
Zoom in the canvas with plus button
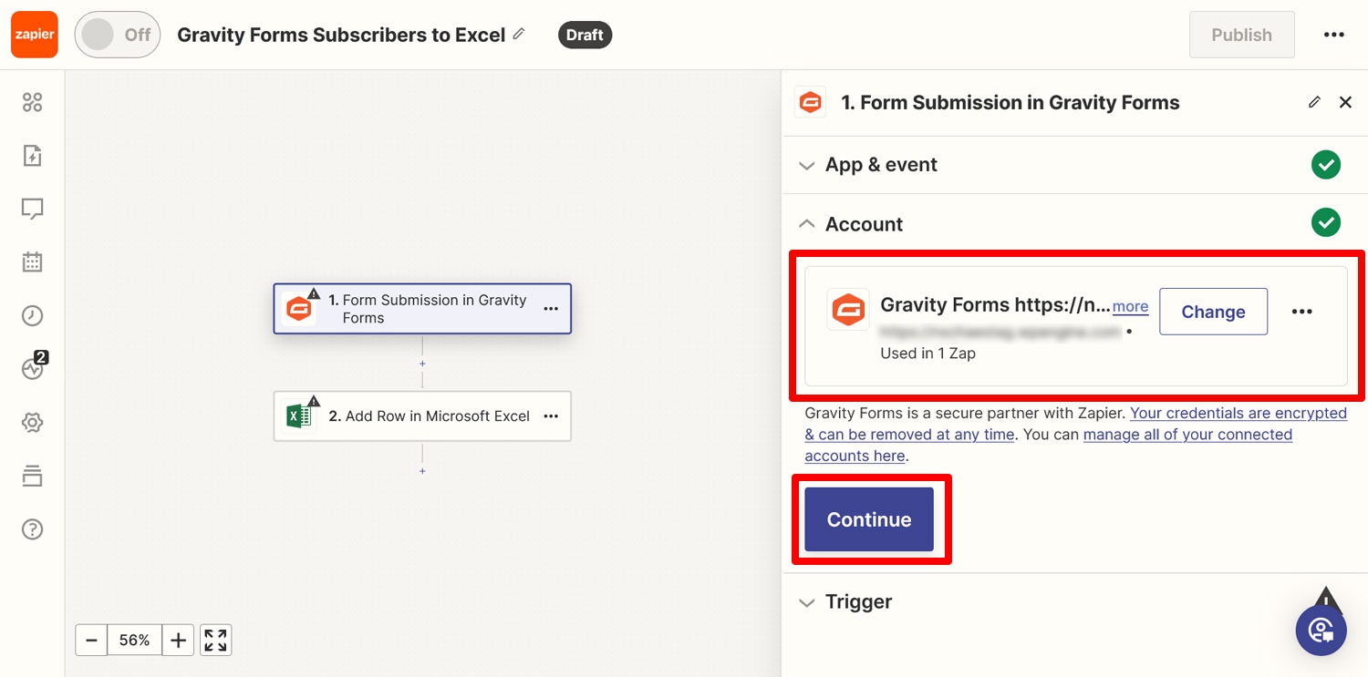point(179,641)
